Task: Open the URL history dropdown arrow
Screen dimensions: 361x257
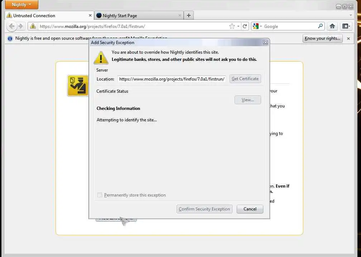Action: [238, 26]
